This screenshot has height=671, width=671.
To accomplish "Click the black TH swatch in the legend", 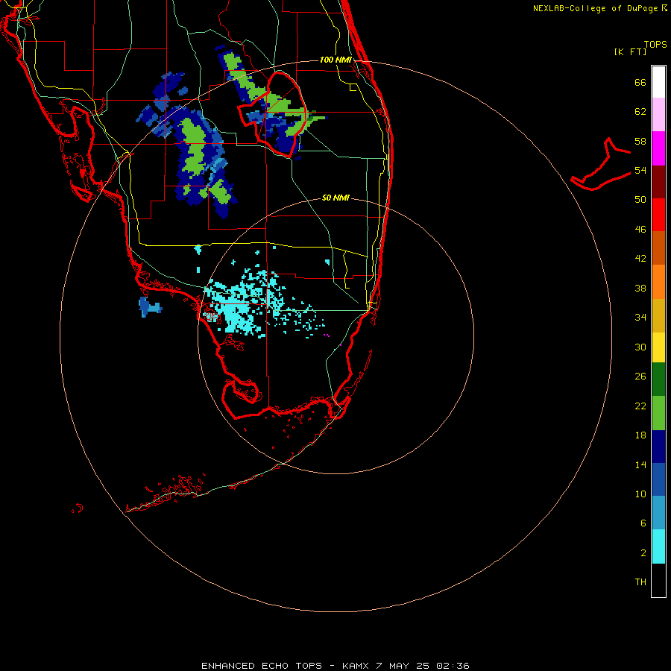I will point(658,580).
